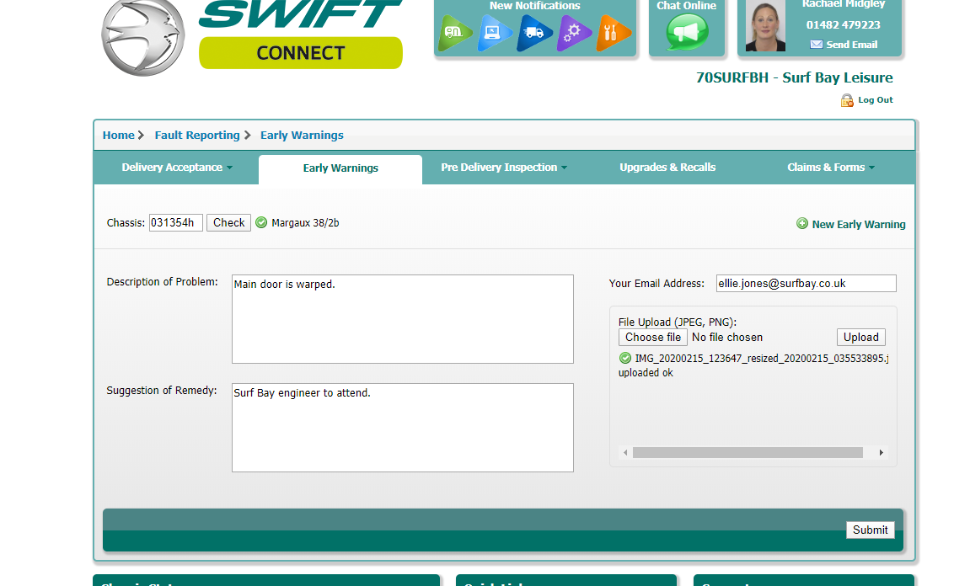The image size is (970, 586).
Task: Expand the Pre Delivery Inspection arrow
Action: [x=564, y=168]
